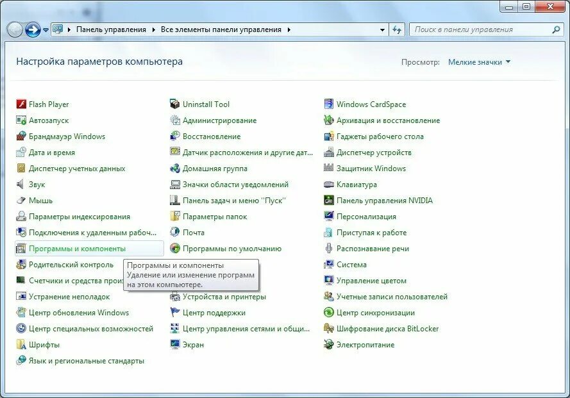The width and height of the screenshot is (570, 398).
Task: Open Язык и региональные стандарты link
Action: 86,361
